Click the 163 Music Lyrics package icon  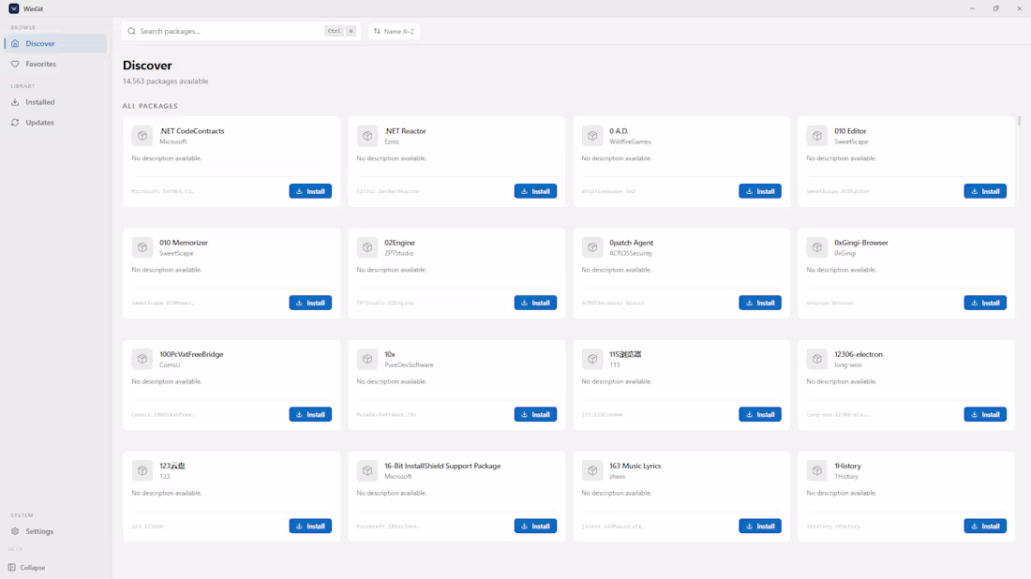point(592,470)
